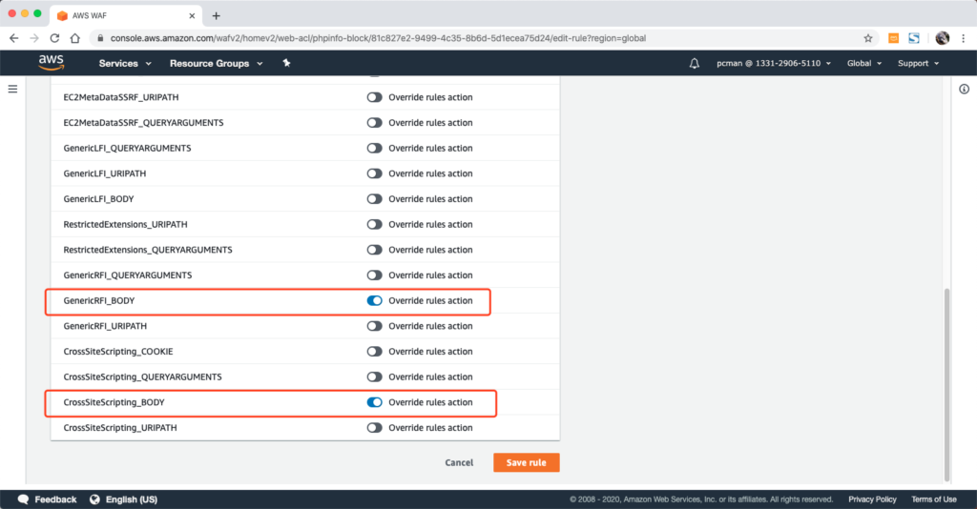Image resolution: width=977 pixels, height=509 pixels.
Task: Click the Save rule button
Action: [x=526, y=462]
